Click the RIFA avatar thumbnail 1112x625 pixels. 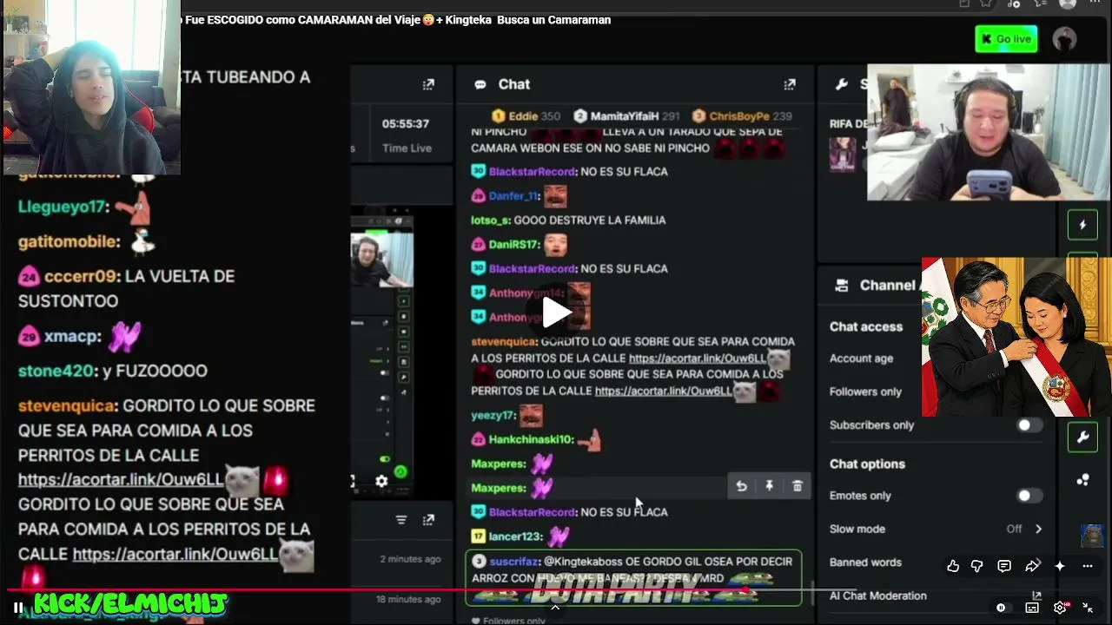click(842, 155)
